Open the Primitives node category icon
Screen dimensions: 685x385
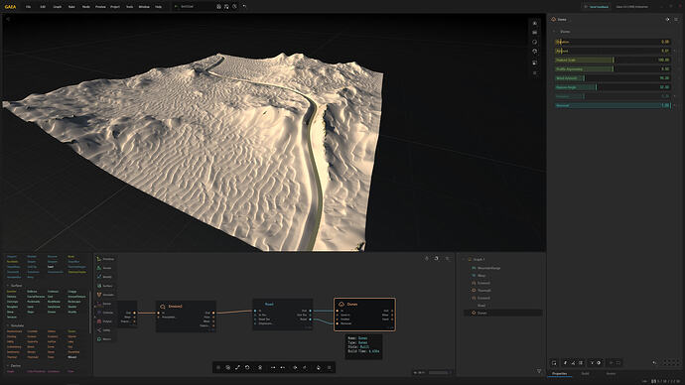click(x=99, y=259)
